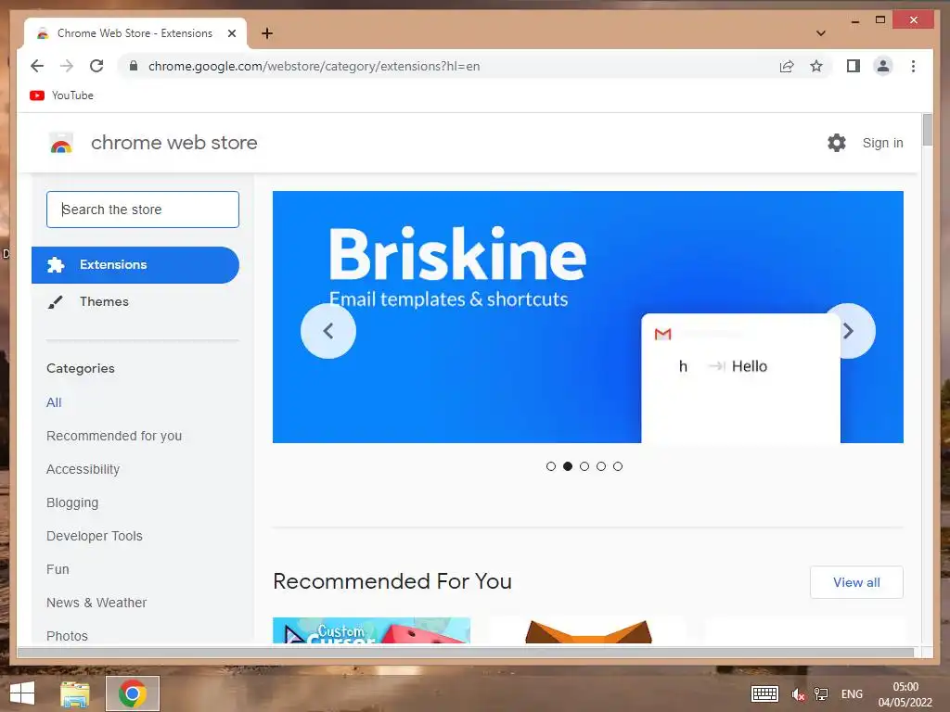The width and height of the screenshot is (950, 712).
Task: Go back using the browser back arrow
Action: point(37,66)
